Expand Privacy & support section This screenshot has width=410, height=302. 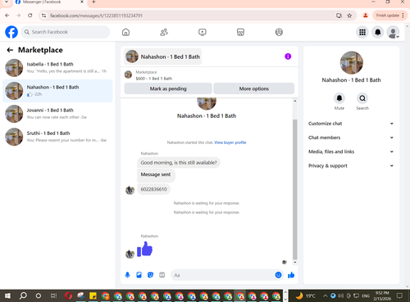pyautogui.click(x=351, y=165)
